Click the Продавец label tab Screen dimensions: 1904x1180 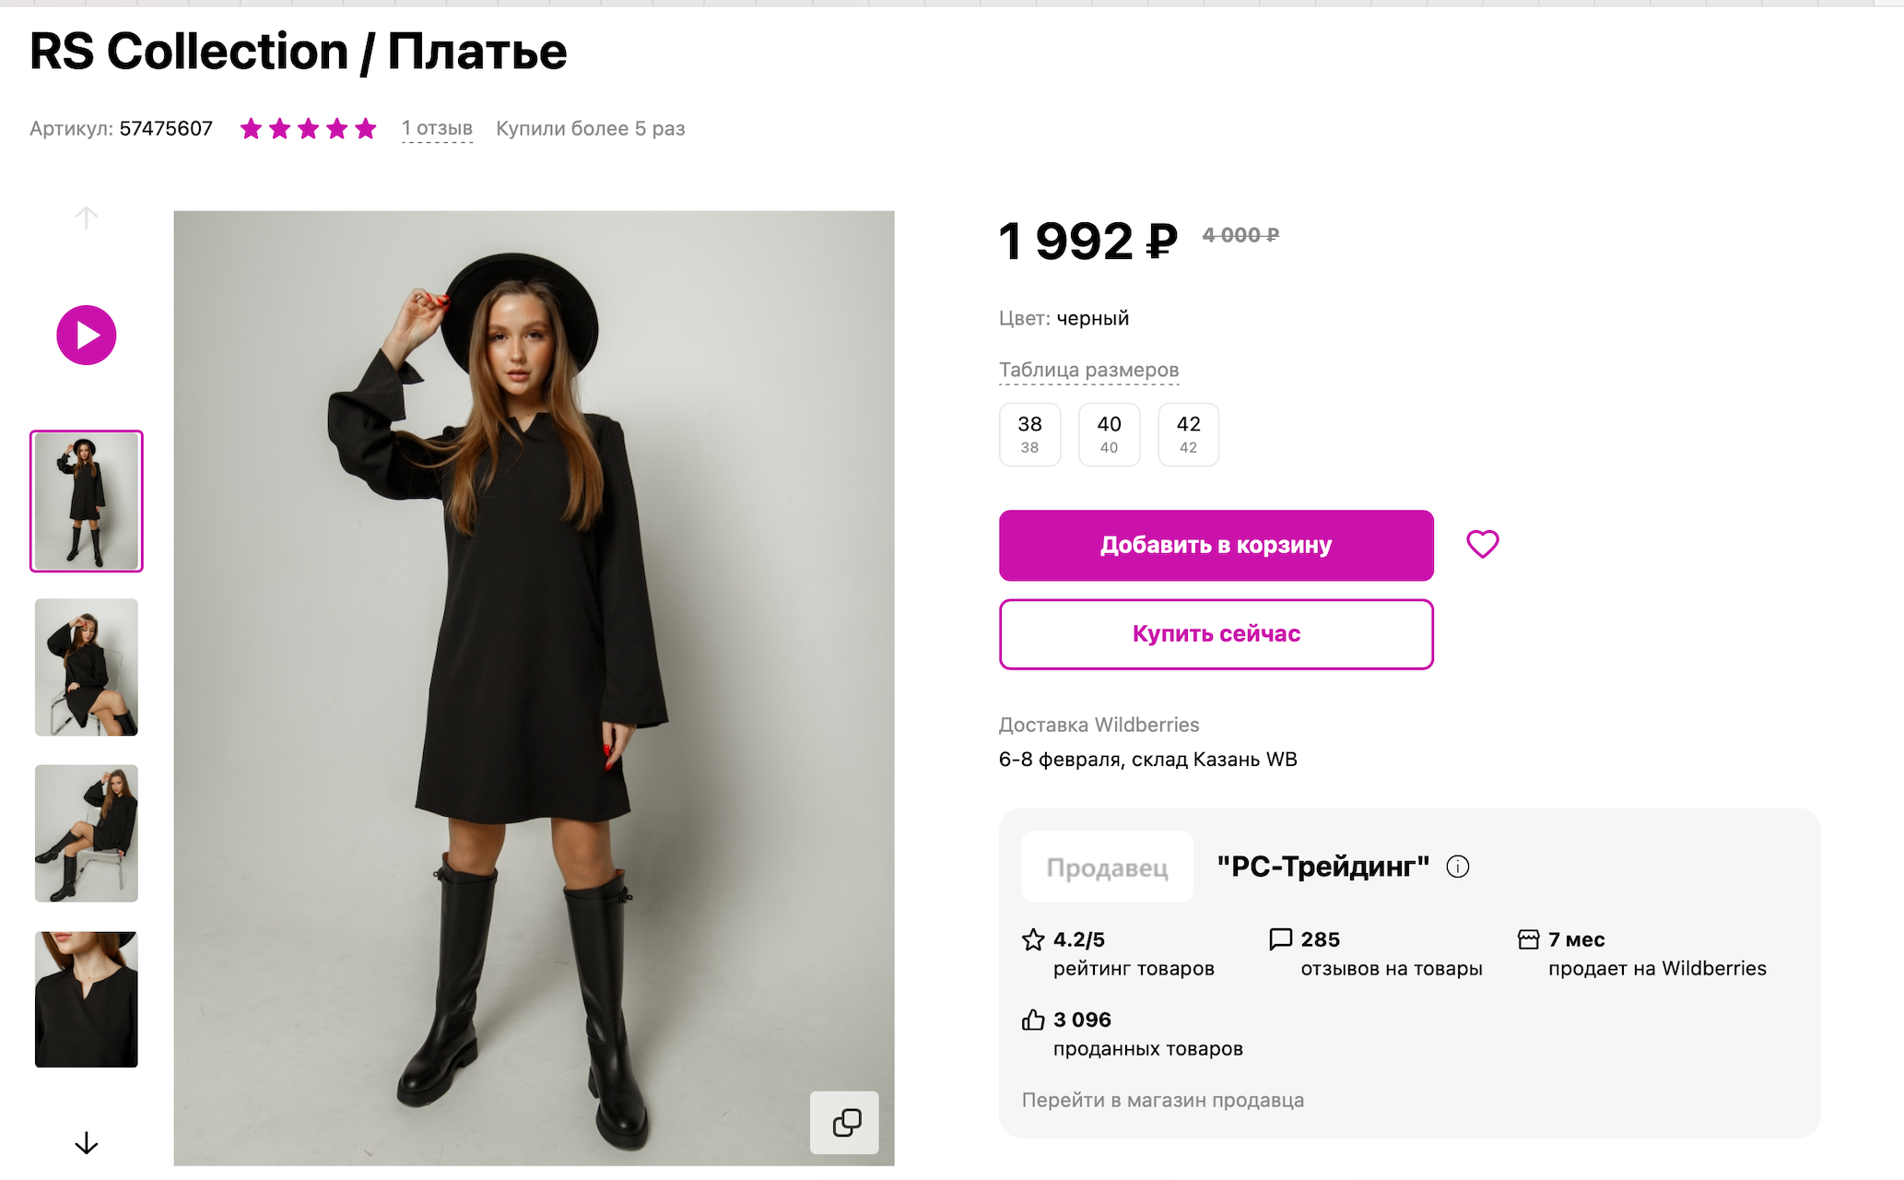1107,867
